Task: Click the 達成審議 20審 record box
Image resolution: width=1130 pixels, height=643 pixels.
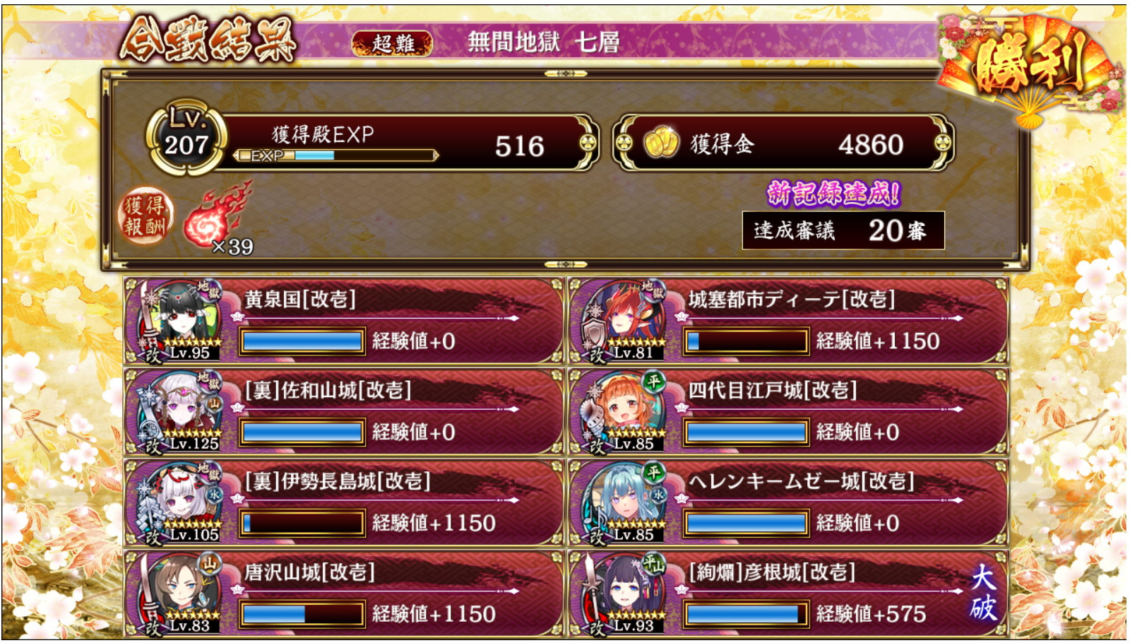Action: click(x=843, y=230)
